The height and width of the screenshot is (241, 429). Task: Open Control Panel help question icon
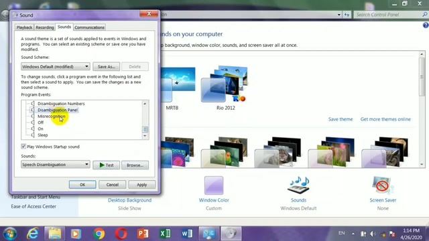[426, 25]
